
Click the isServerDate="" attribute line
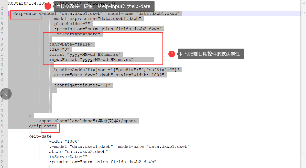point(68,157)
